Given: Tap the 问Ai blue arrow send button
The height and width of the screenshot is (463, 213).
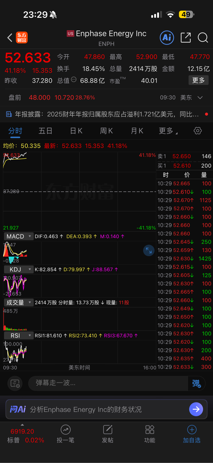Looking at the screenshot, I should tap(196, 409).
